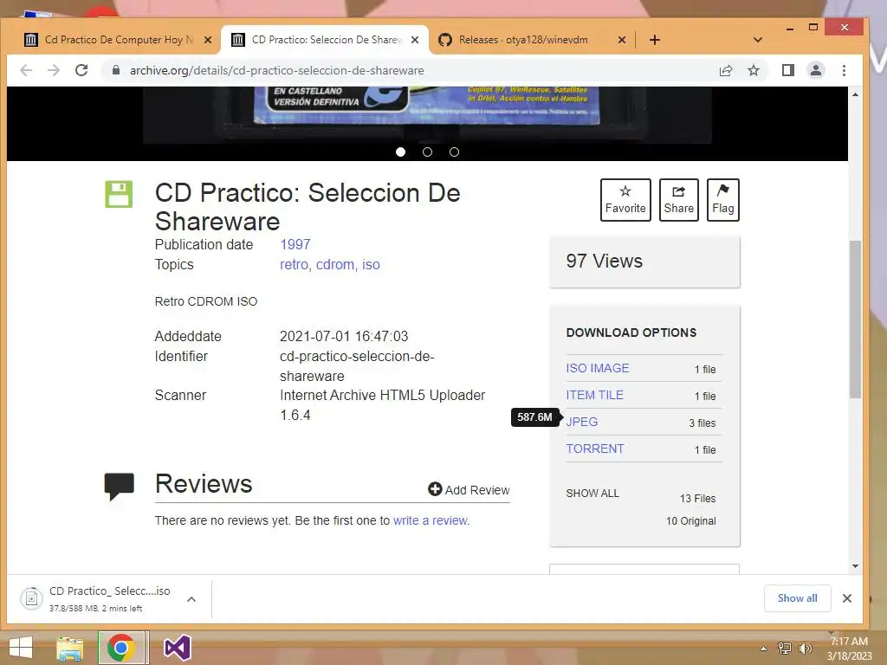Screen dimensions: 887x665
Task: Open the iso topic link
Action: click(x=371, y=265)
